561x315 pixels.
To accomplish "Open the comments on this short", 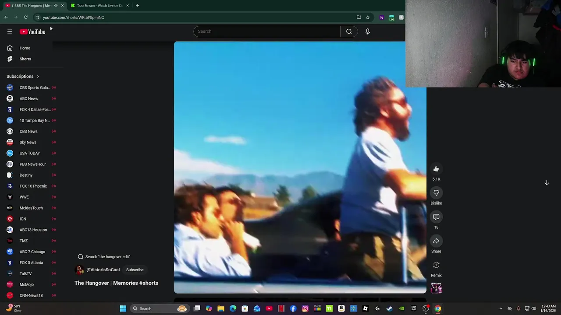I will tap(436, 217).
